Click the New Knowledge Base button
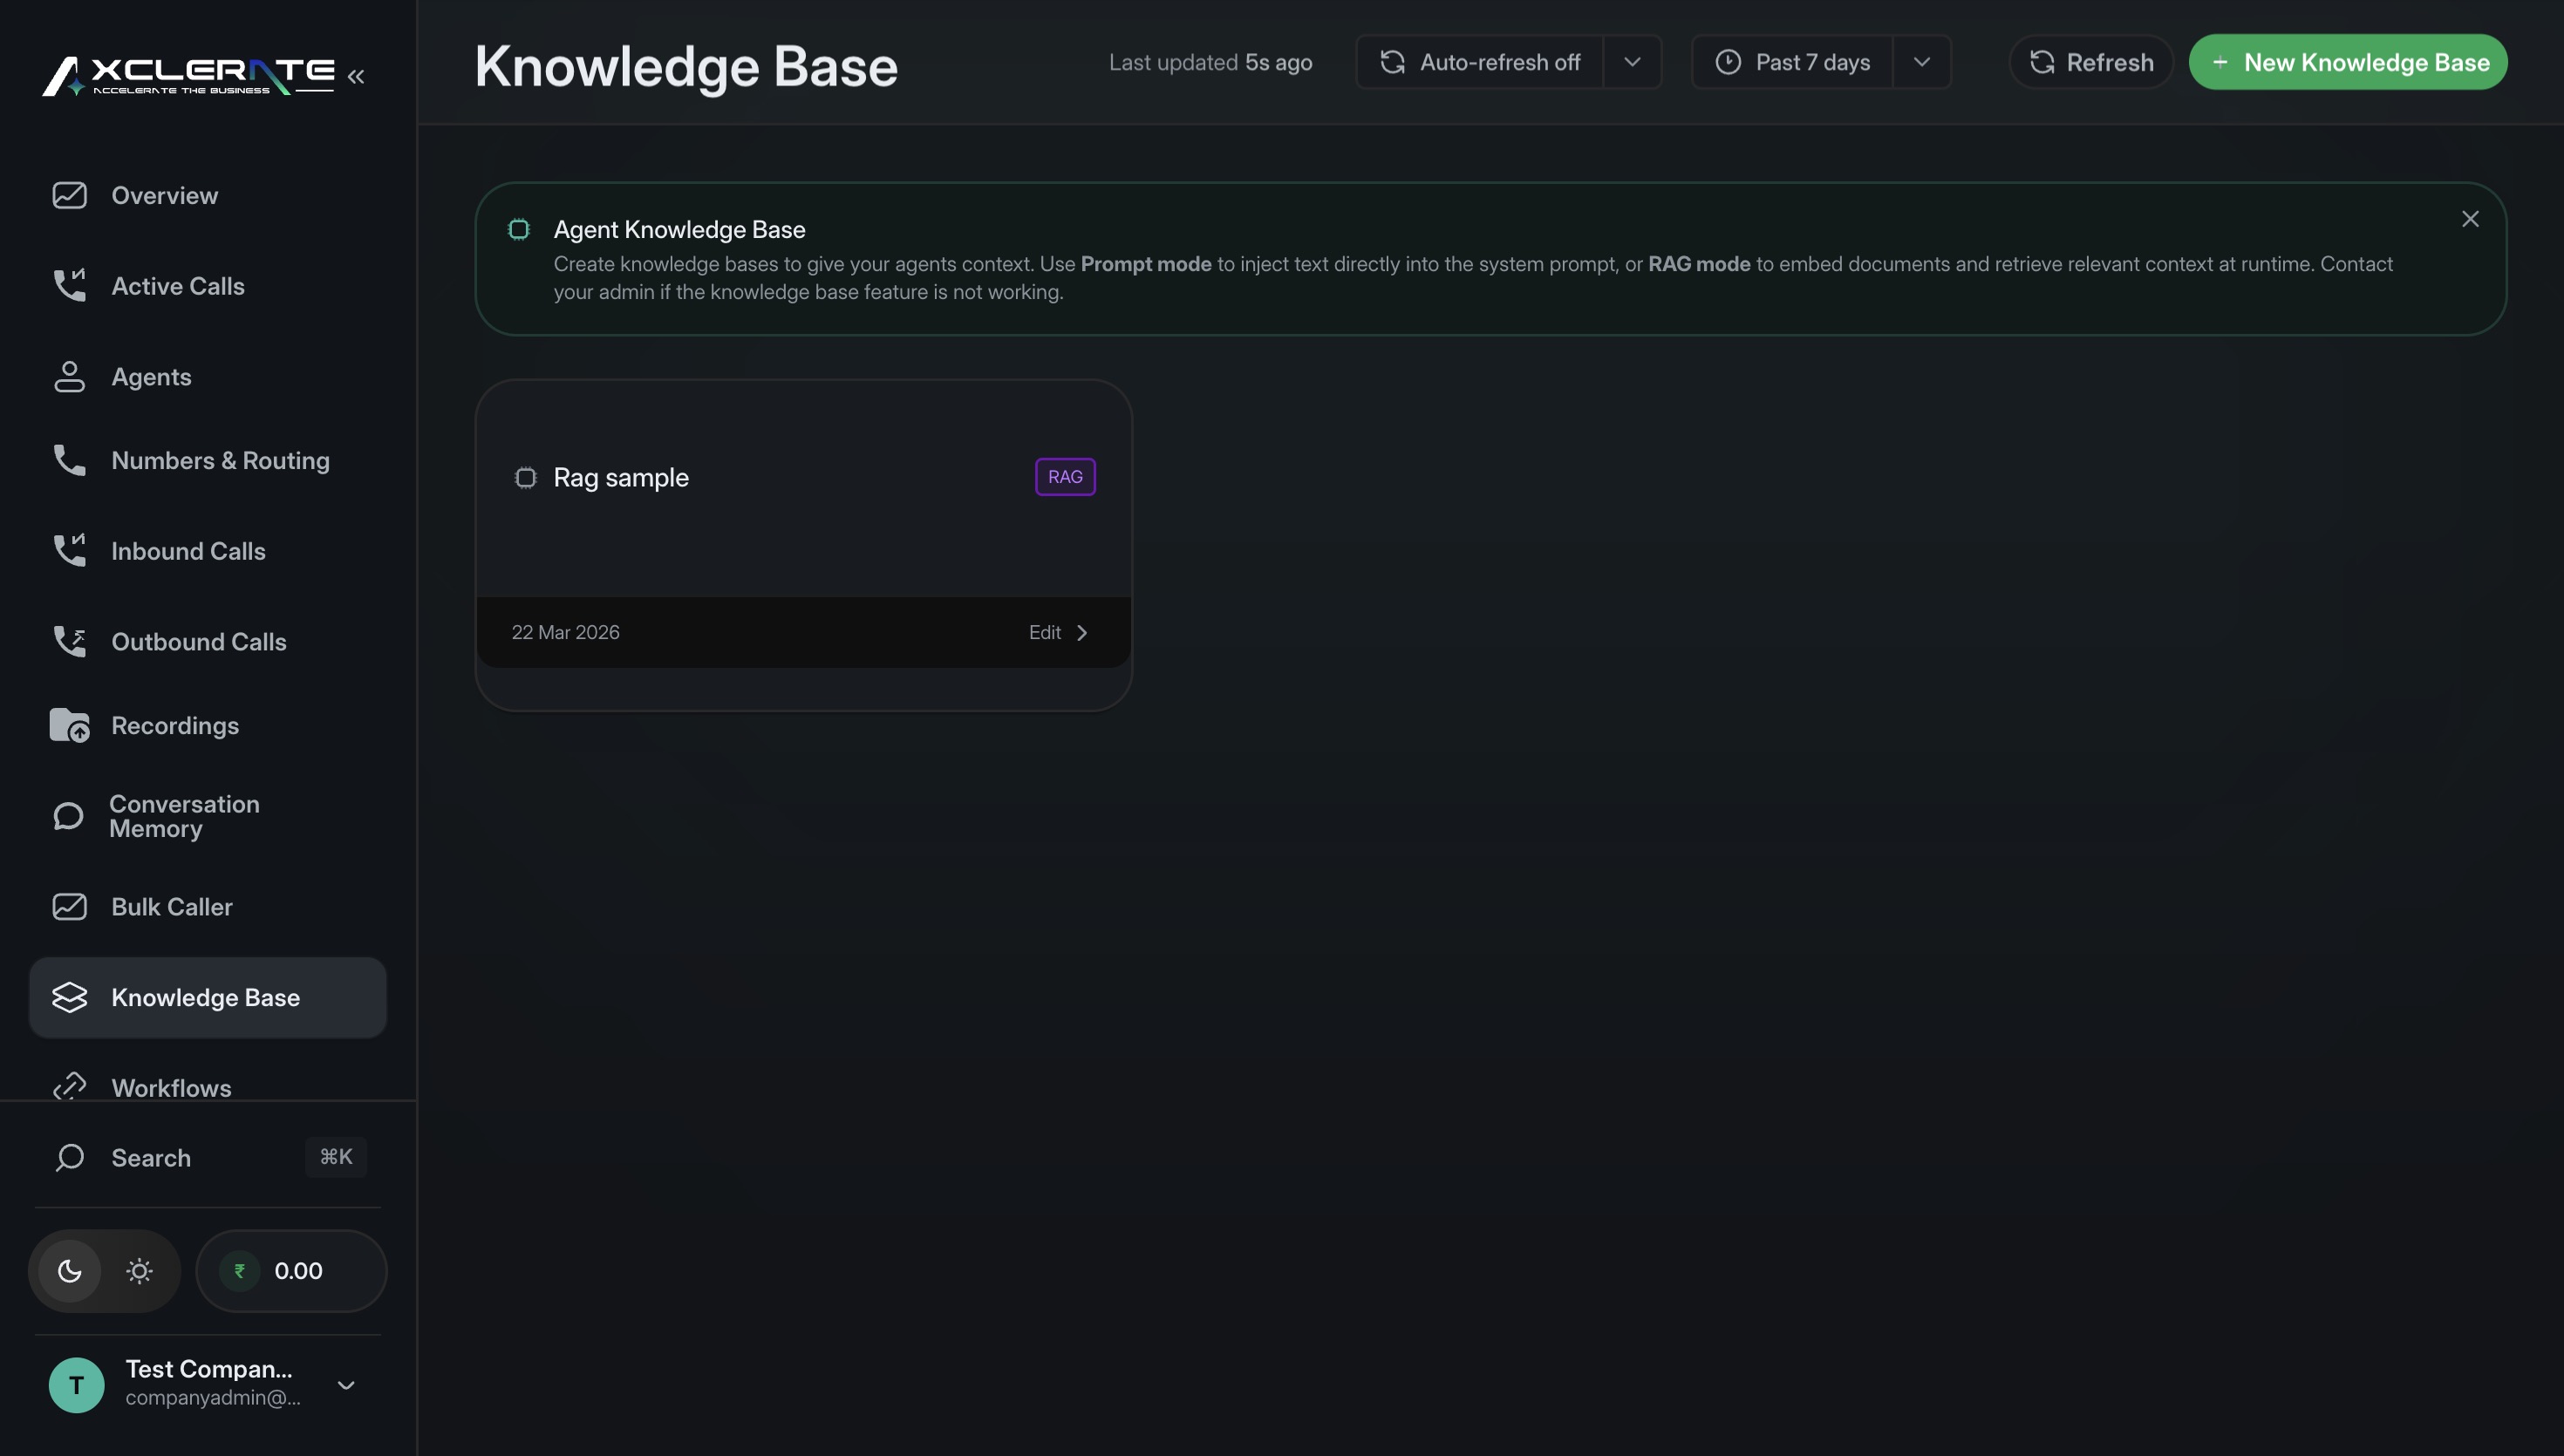Screen dimensions: 2564x1456 pos(2348,61)
